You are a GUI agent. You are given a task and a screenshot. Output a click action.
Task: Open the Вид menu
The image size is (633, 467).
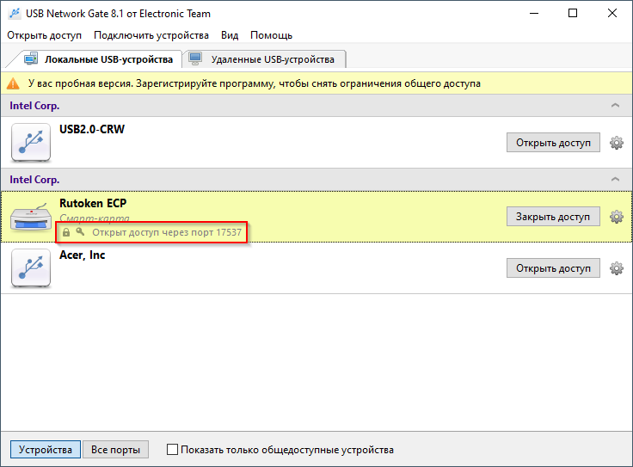(230, 35)
